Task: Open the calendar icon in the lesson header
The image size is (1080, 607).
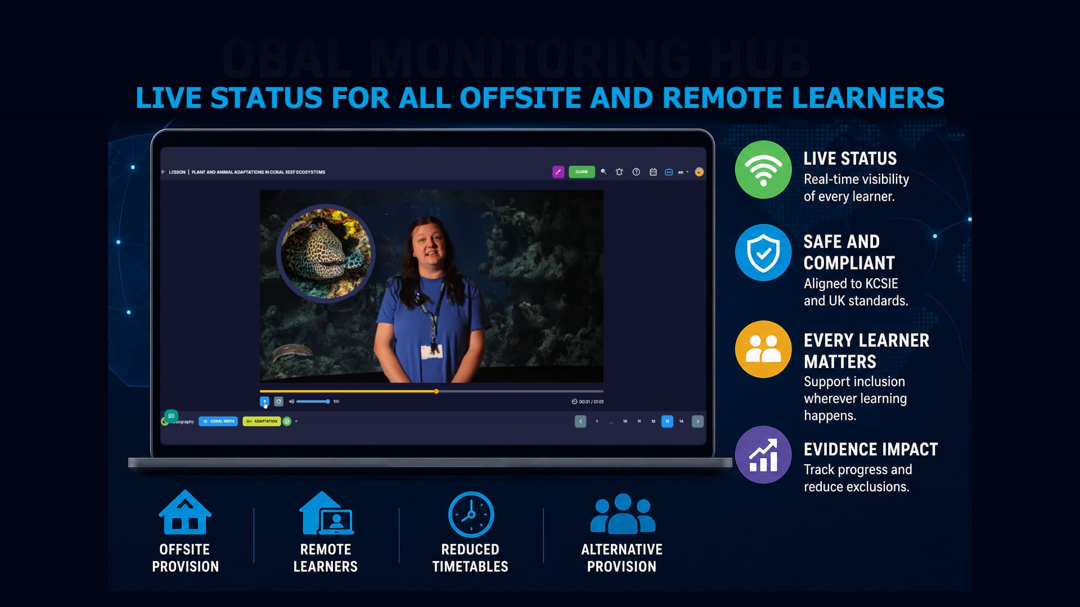Action: (653, 172)
